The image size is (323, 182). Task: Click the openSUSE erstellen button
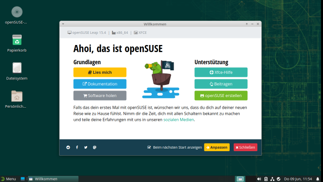pyautogui.click(x=221, y=96)
